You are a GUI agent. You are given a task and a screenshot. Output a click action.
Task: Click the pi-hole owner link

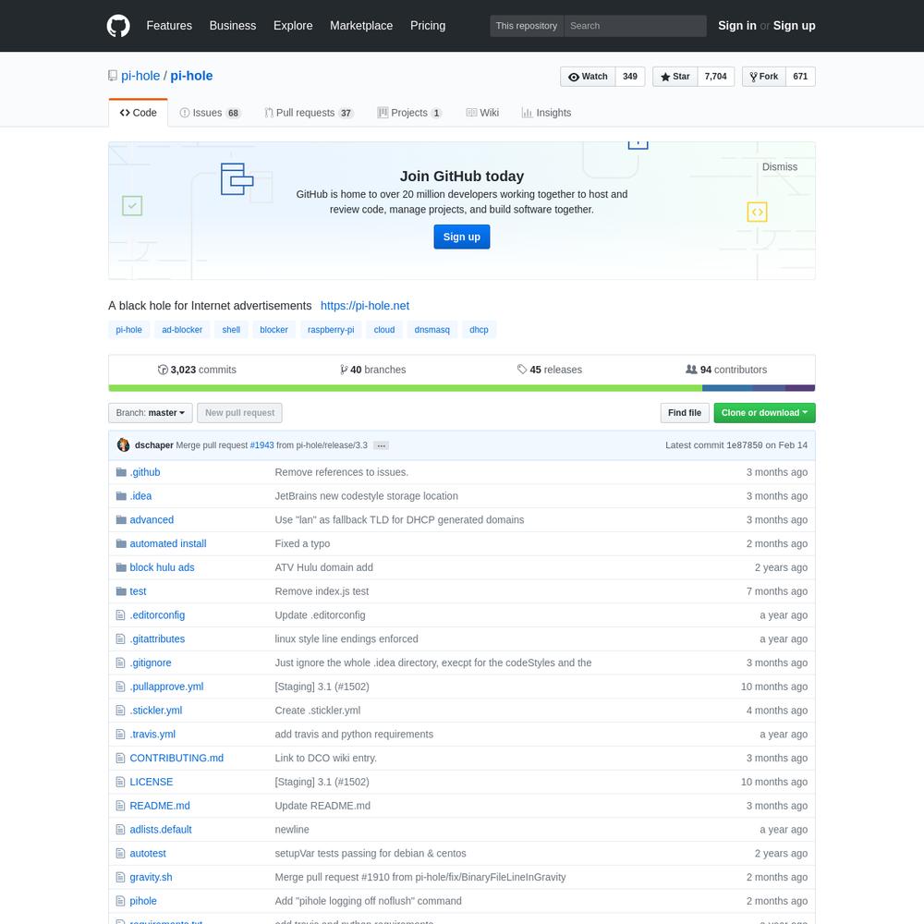pyautogui.click(x=140, y=76)
